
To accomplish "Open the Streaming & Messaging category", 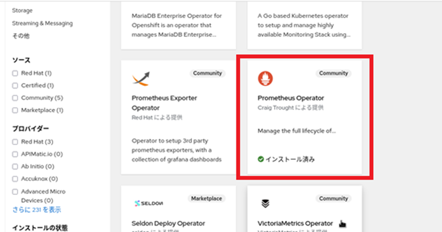I will (x=42, y=23).
